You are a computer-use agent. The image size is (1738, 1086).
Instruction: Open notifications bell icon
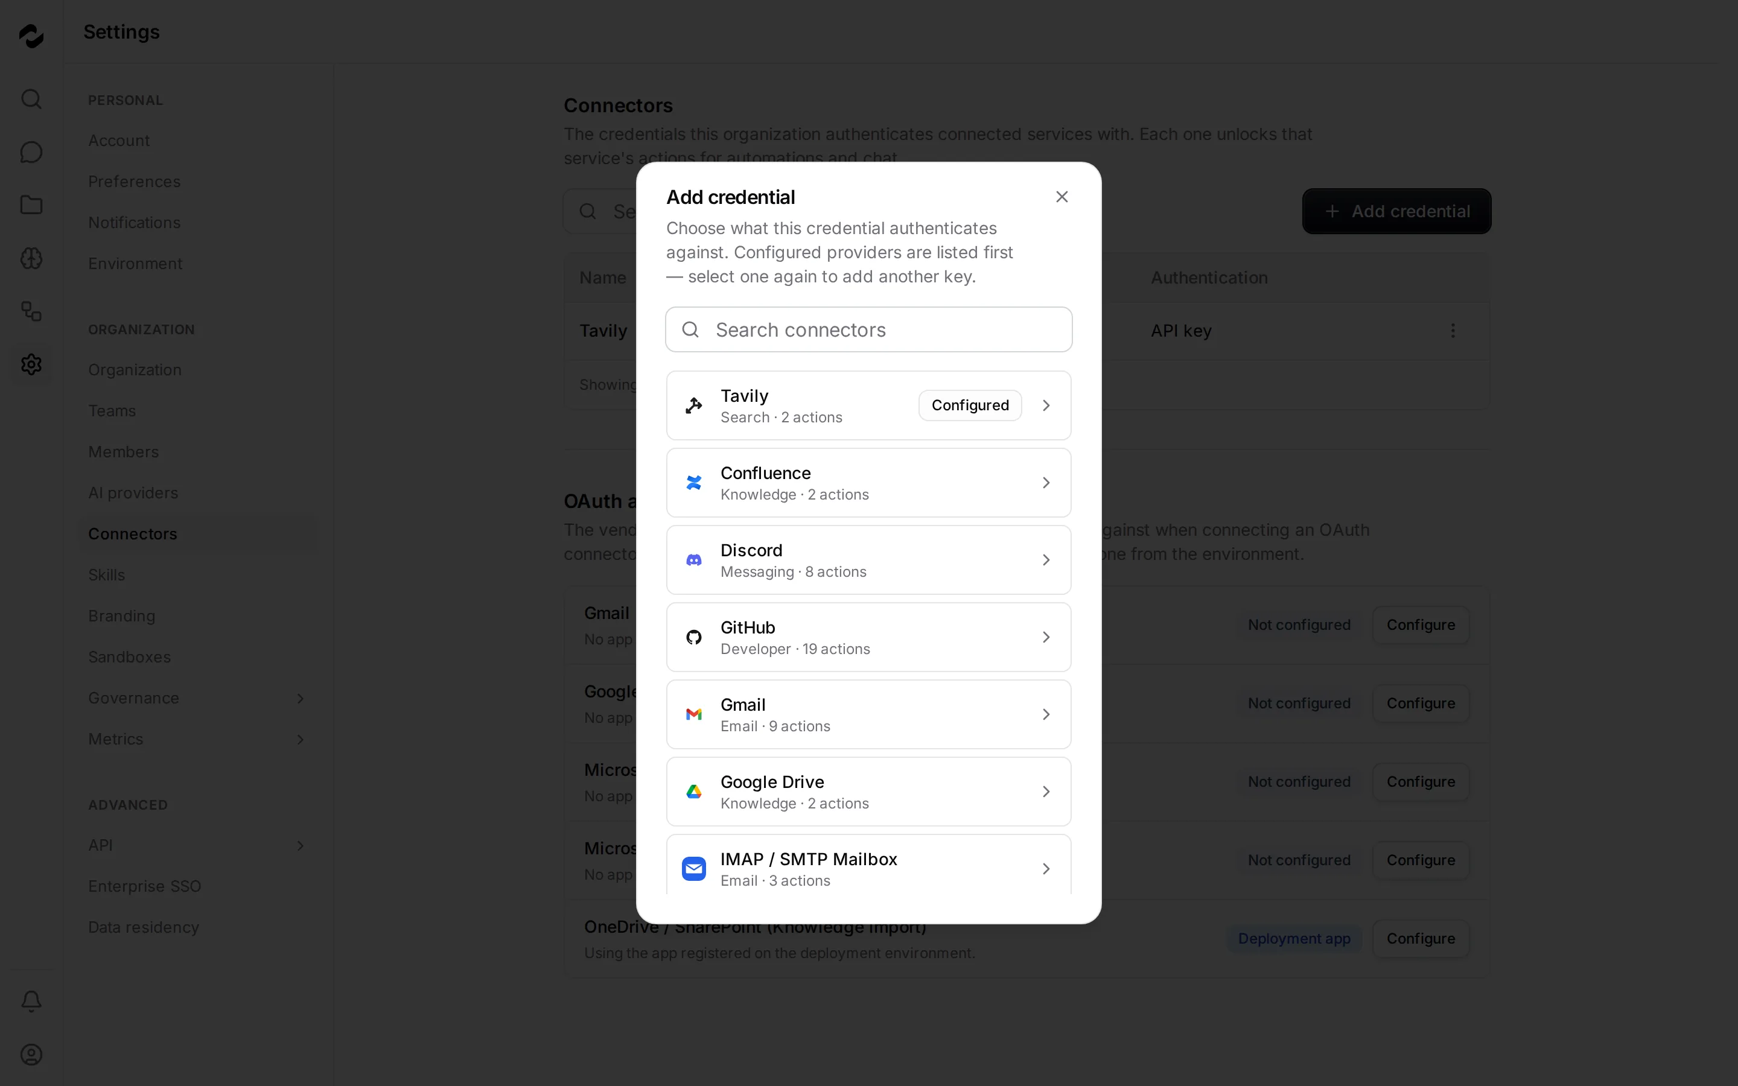coord(31,1000)
